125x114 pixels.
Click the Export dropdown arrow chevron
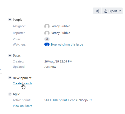coord(120,11)
